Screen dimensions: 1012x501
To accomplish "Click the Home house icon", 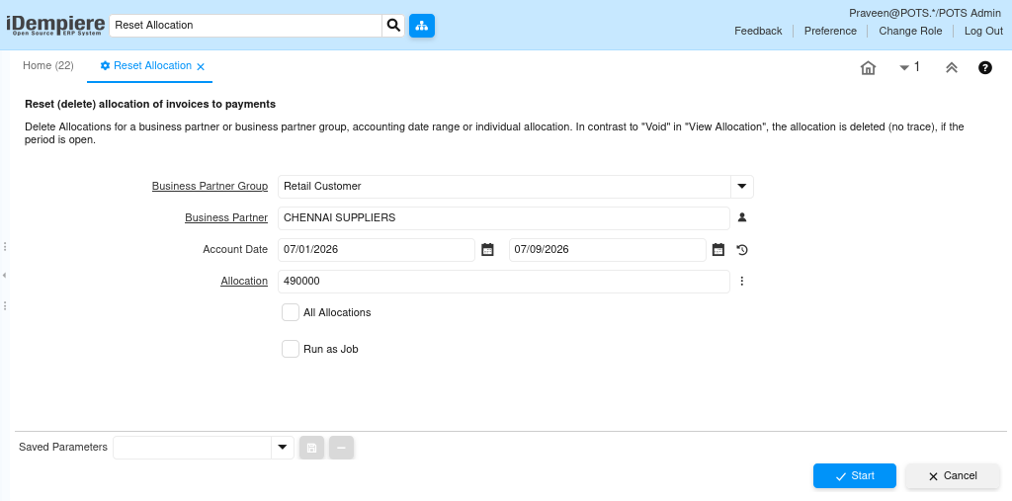I will click(868, 68).
